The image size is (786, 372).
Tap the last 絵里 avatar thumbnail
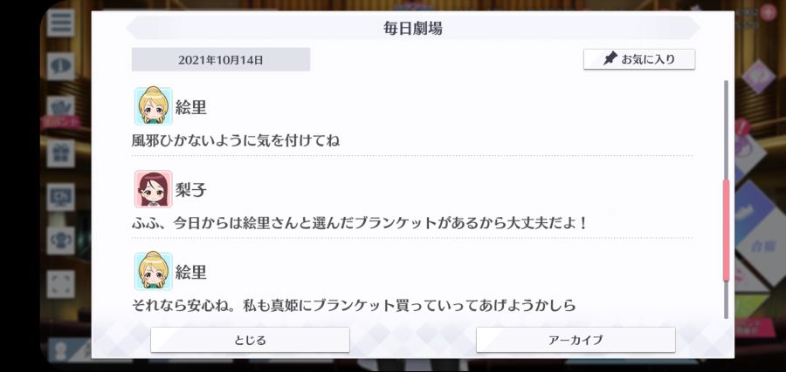pyautogui.click(x=154, y=271)
